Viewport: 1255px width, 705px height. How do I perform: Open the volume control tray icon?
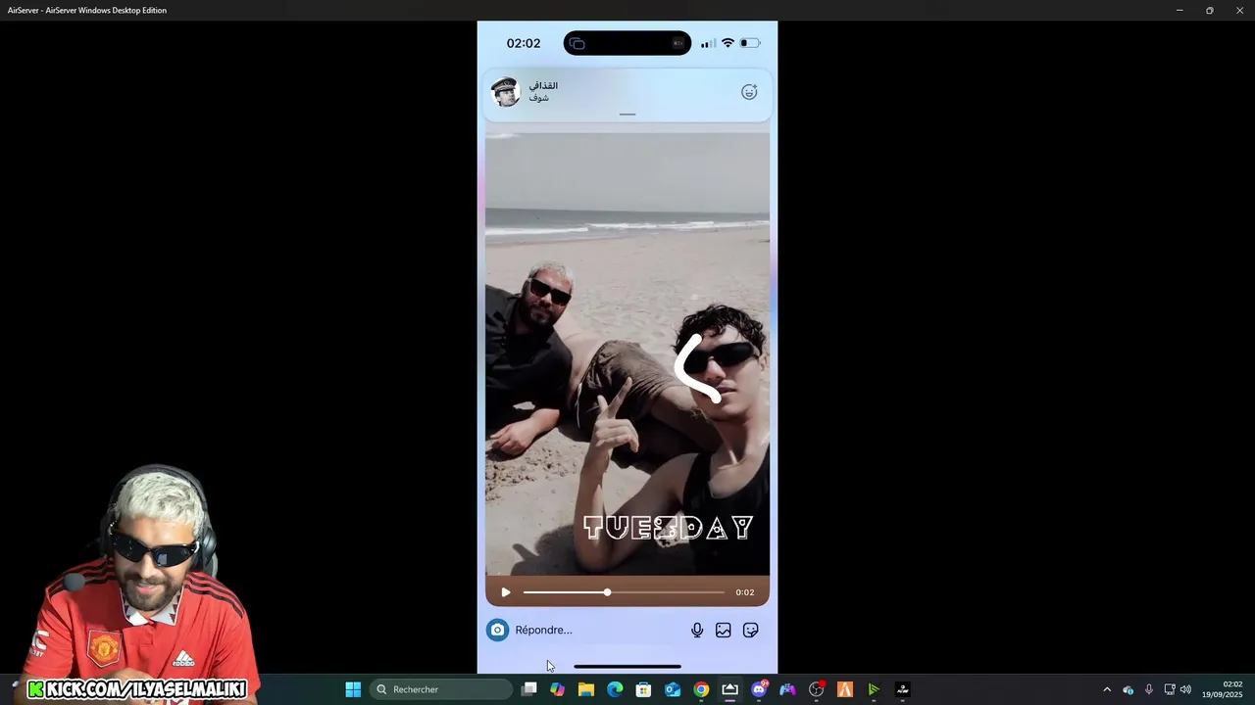coord(1185,689)
